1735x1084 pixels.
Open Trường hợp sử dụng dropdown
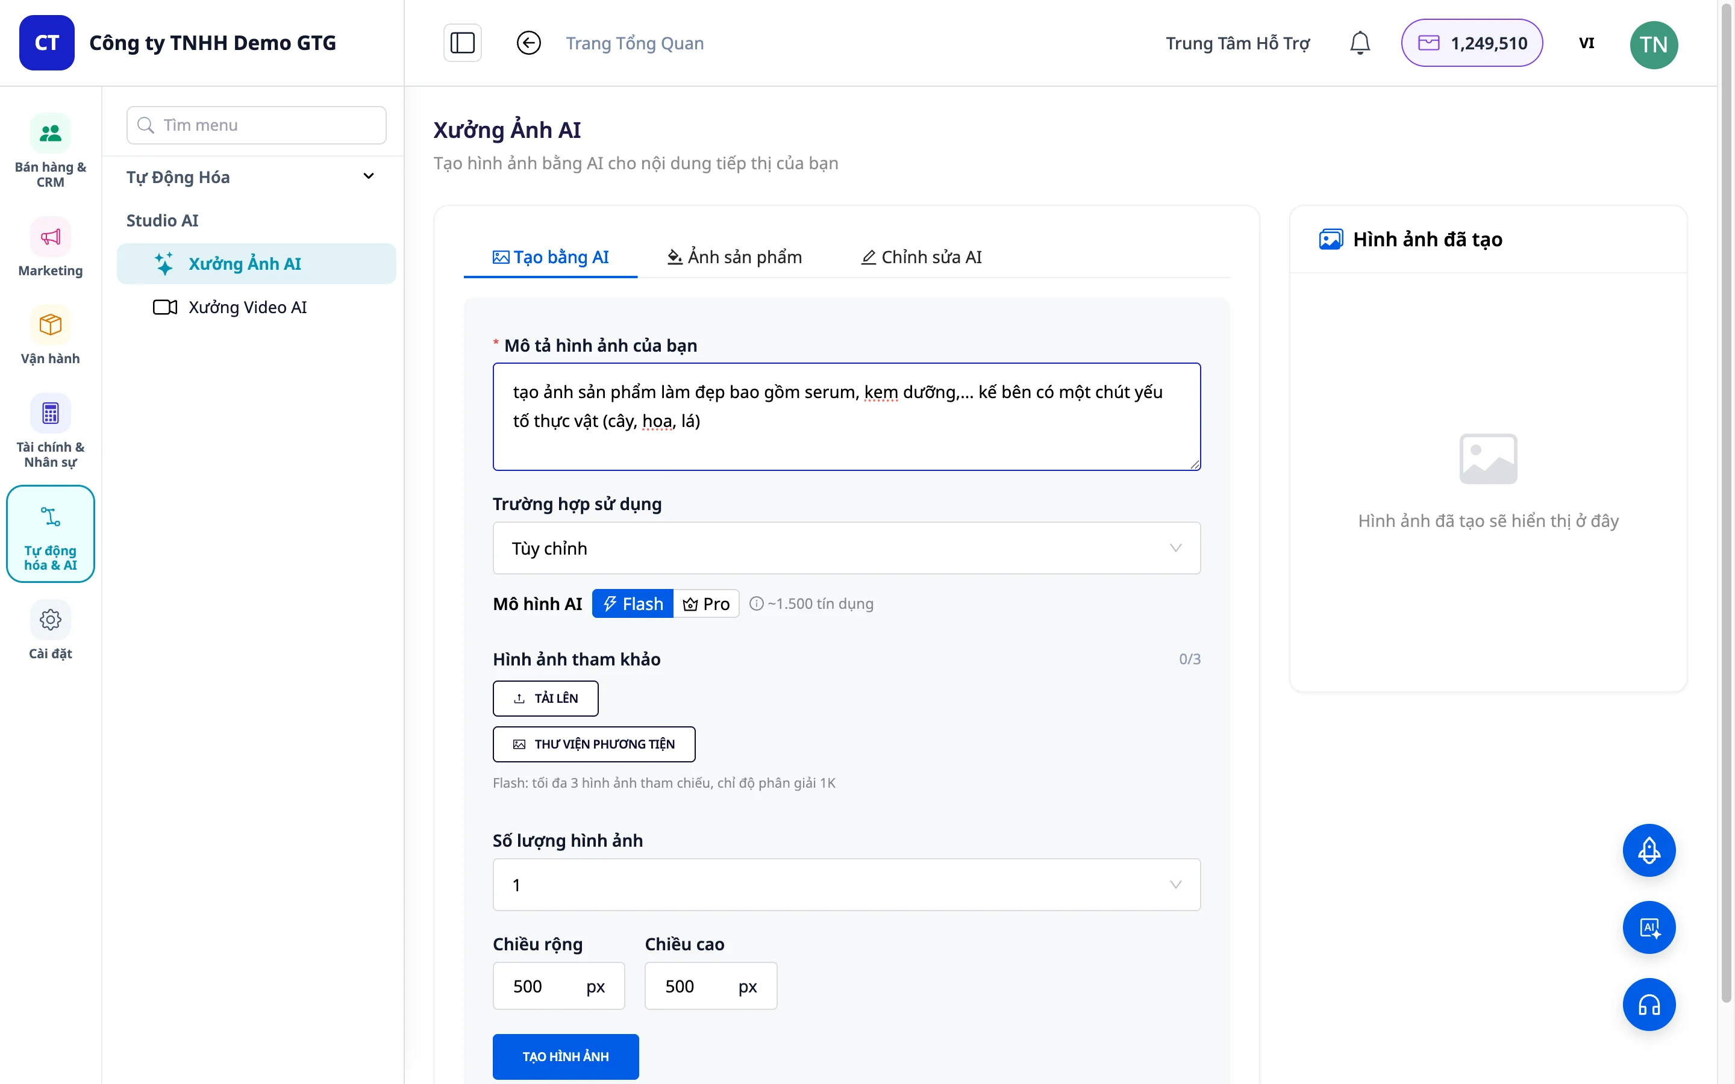coord(846,548)
